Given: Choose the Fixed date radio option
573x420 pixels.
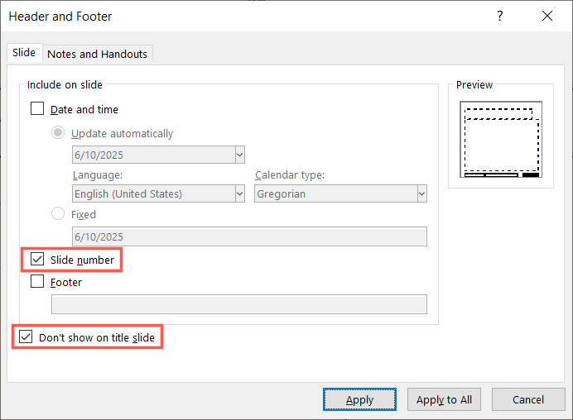Looking at the screenshot, I should point(58,213).
